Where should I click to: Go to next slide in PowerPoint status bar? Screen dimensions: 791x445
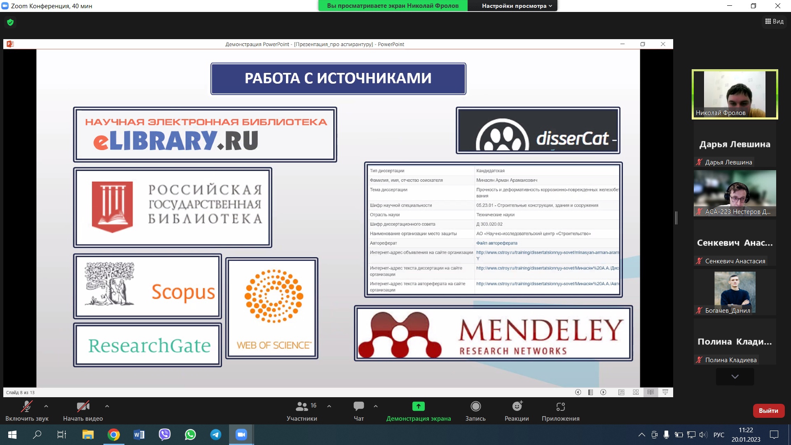click(x=603, y=392)
